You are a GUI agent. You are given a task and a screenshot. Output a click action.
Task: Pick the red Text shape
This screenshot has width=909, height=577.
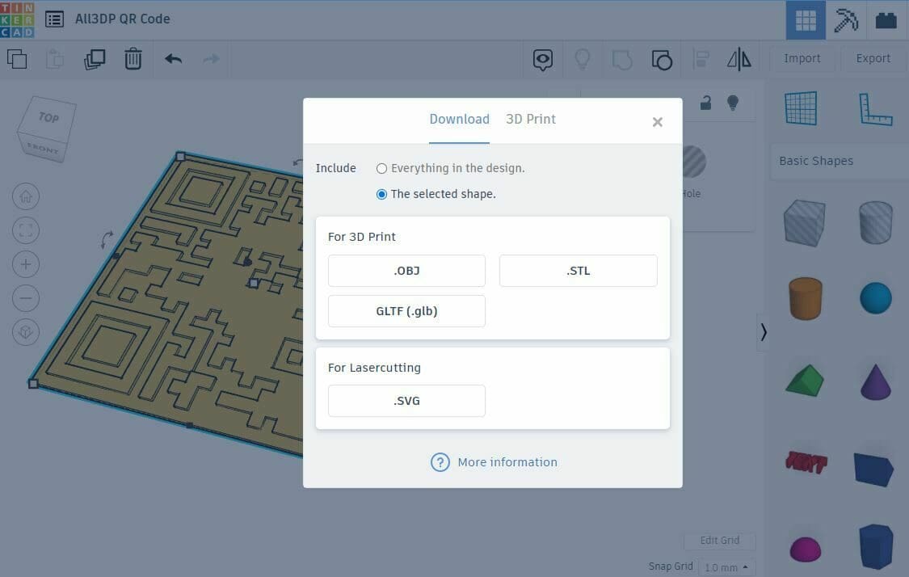coord(806,461)
